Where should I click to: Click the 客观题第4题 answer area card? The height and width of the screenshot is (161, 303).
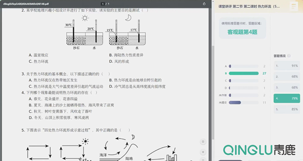click(x=242, y=28)
